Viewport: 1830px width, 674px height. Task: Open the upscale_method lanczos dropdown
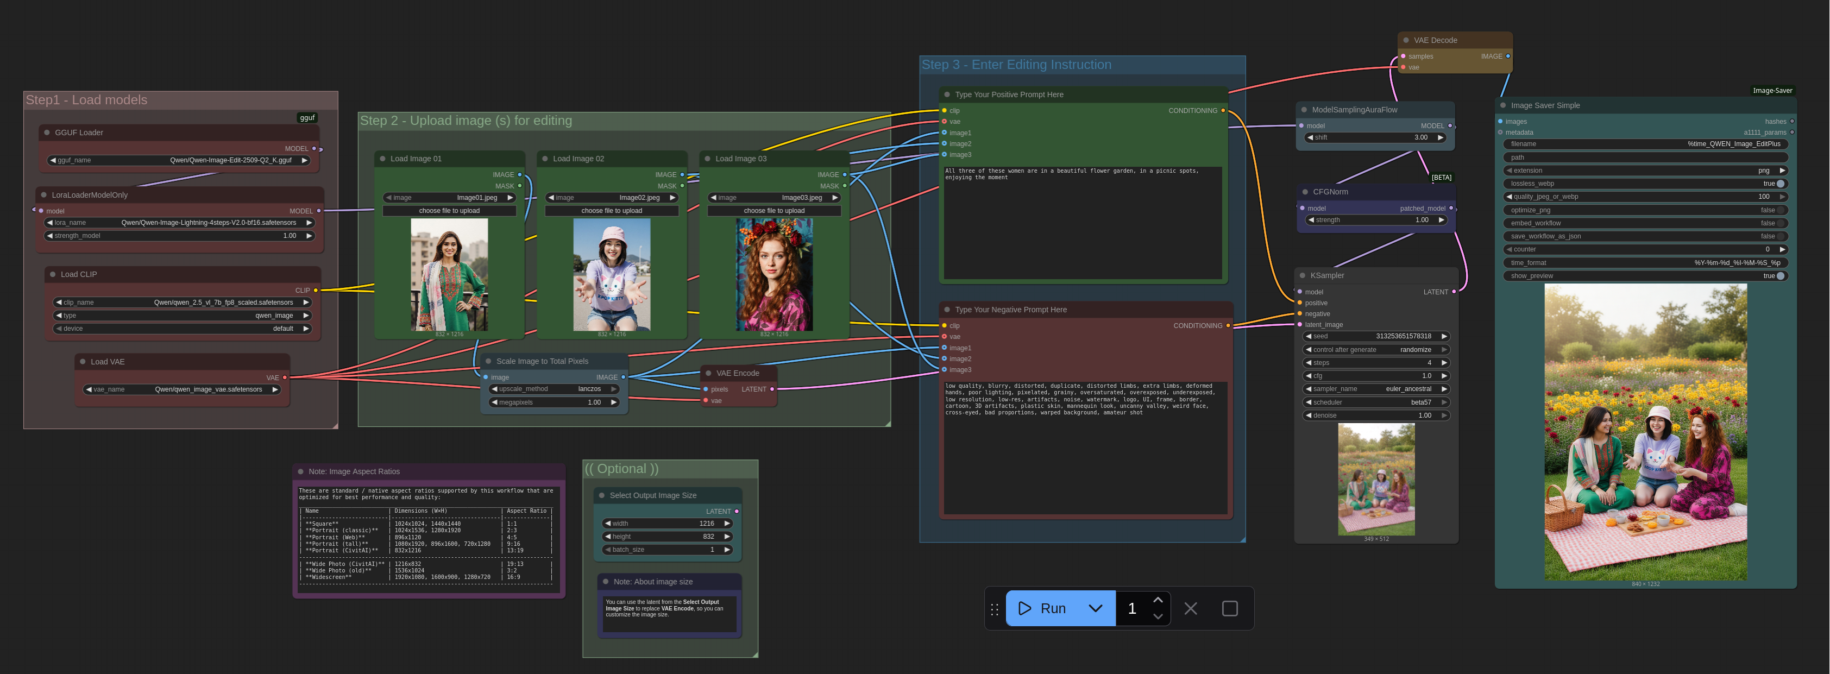point(554,389)
